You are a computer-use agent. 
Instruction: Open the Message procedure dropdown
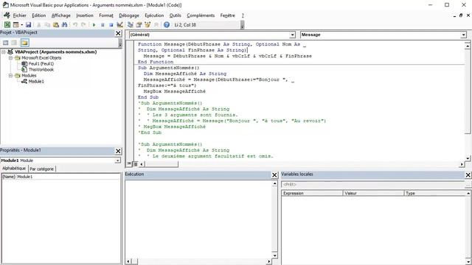(463, 35)
